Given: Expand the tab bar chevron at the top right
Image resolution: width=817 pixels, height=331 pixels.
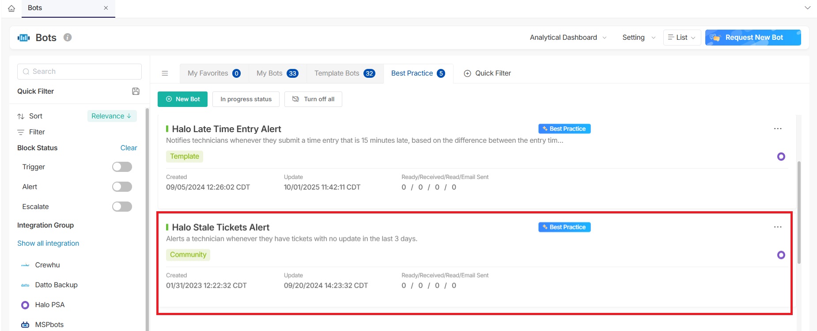Looking at the screenshot, I should coord(807,8).
